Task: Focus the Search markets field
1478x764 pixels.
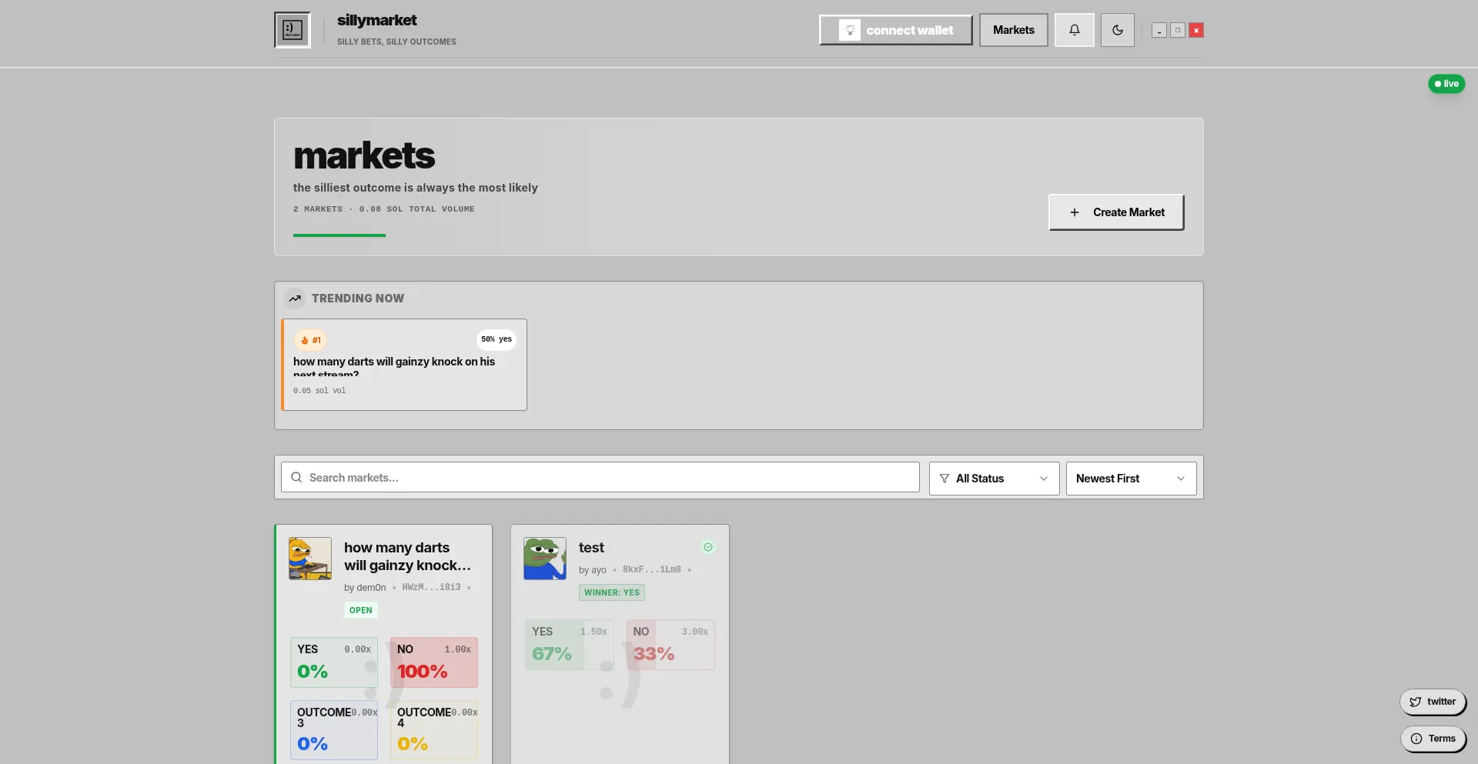Action: pyautogui.click(x=608, y=478)
